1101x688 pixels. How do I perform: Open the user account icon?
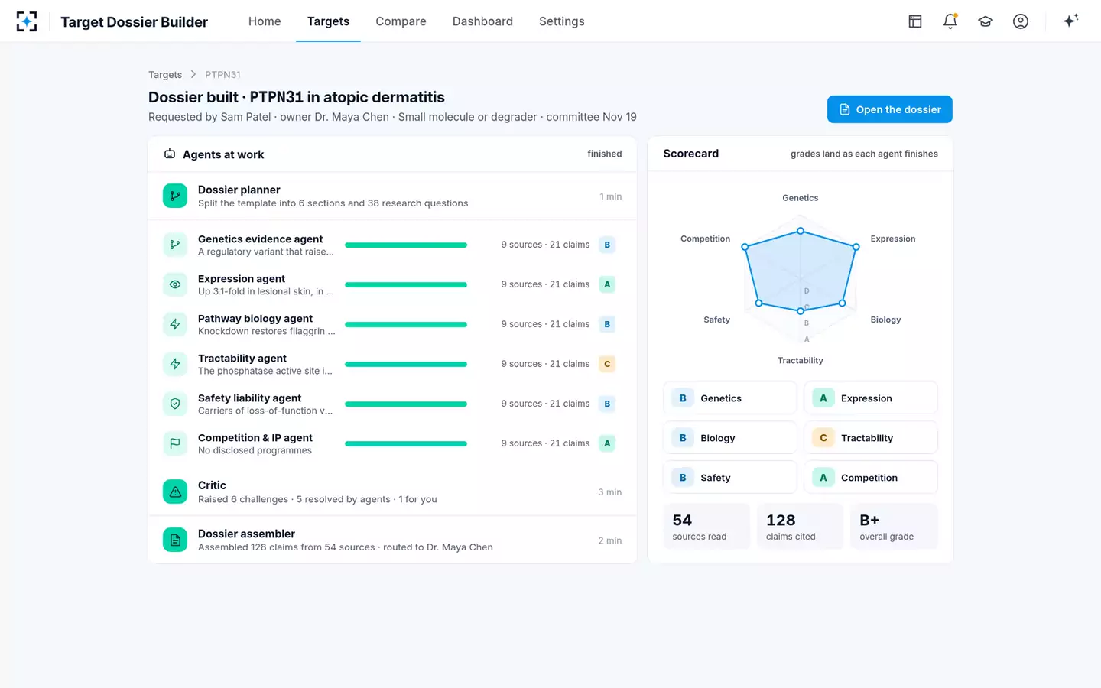tap(1021, 21)
